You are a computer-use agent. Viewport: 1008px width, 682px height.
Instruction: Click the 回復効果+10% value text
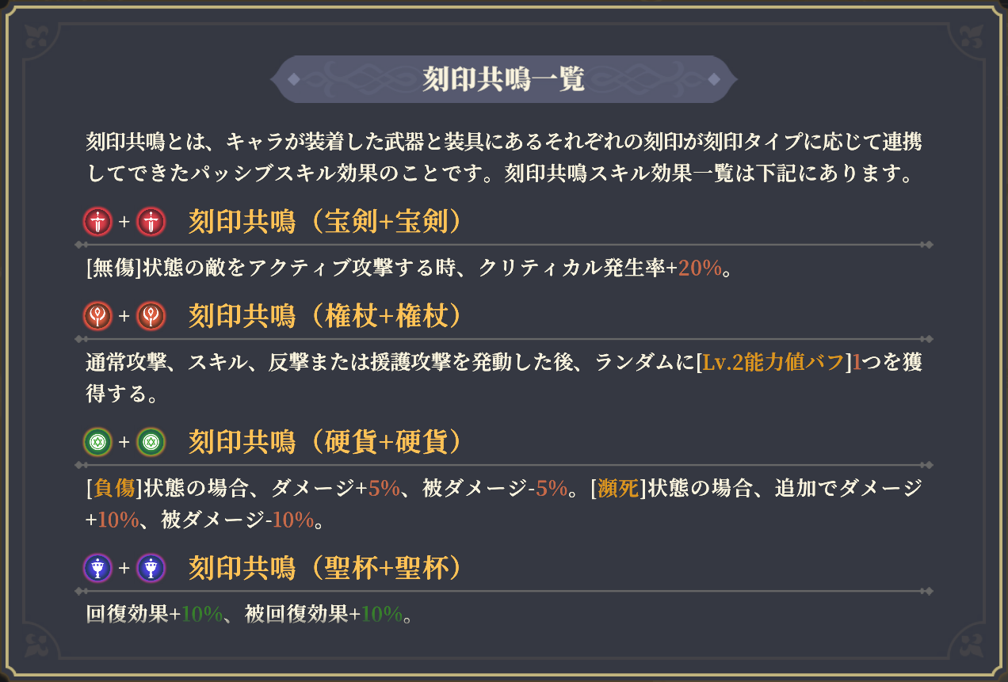click(155, 615)
